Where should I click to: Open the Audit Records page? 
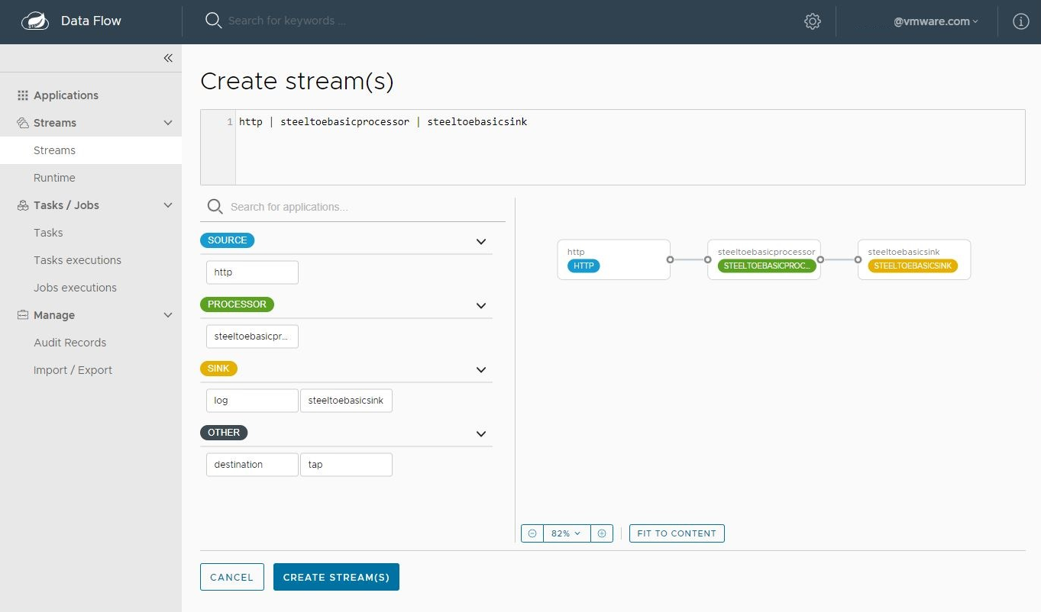point(70,342)
